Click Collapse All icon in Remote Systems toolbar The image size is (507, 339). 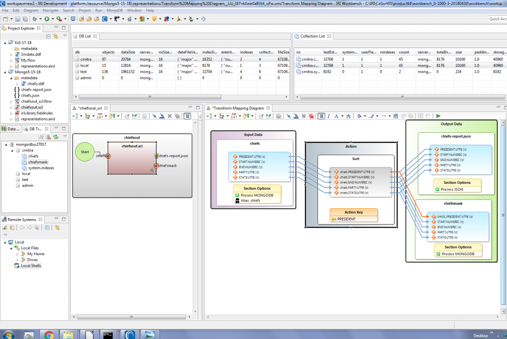[47, 227]
